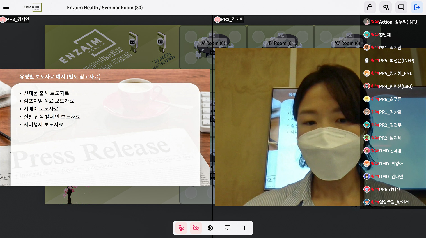Start screen sharing
The image size is (426, 238).
[x=228, y=228]
